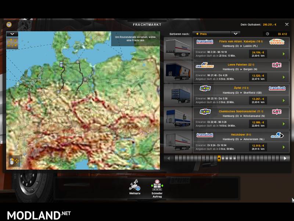Click the Hamburg to Sheffield route text
This screenshot has height=221, width=294.
click(x=242, y=93)
